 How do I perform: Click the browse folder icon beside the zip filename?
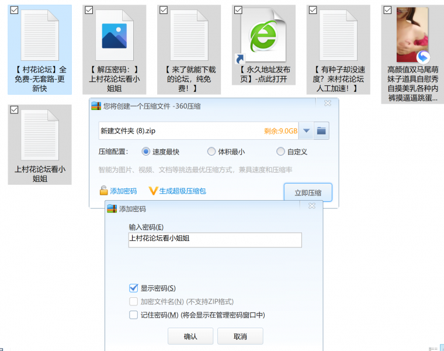coord(321,130)
